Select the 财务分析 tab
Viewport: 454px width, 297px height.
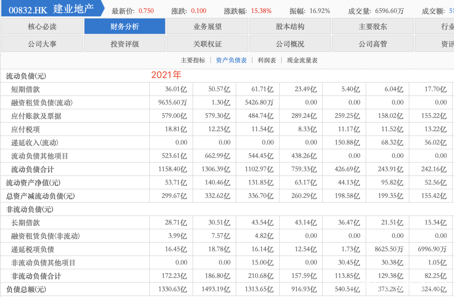(x=124, y=27)
